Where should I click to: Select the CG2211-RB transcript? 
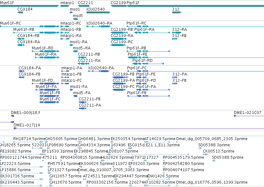(82, 57)
